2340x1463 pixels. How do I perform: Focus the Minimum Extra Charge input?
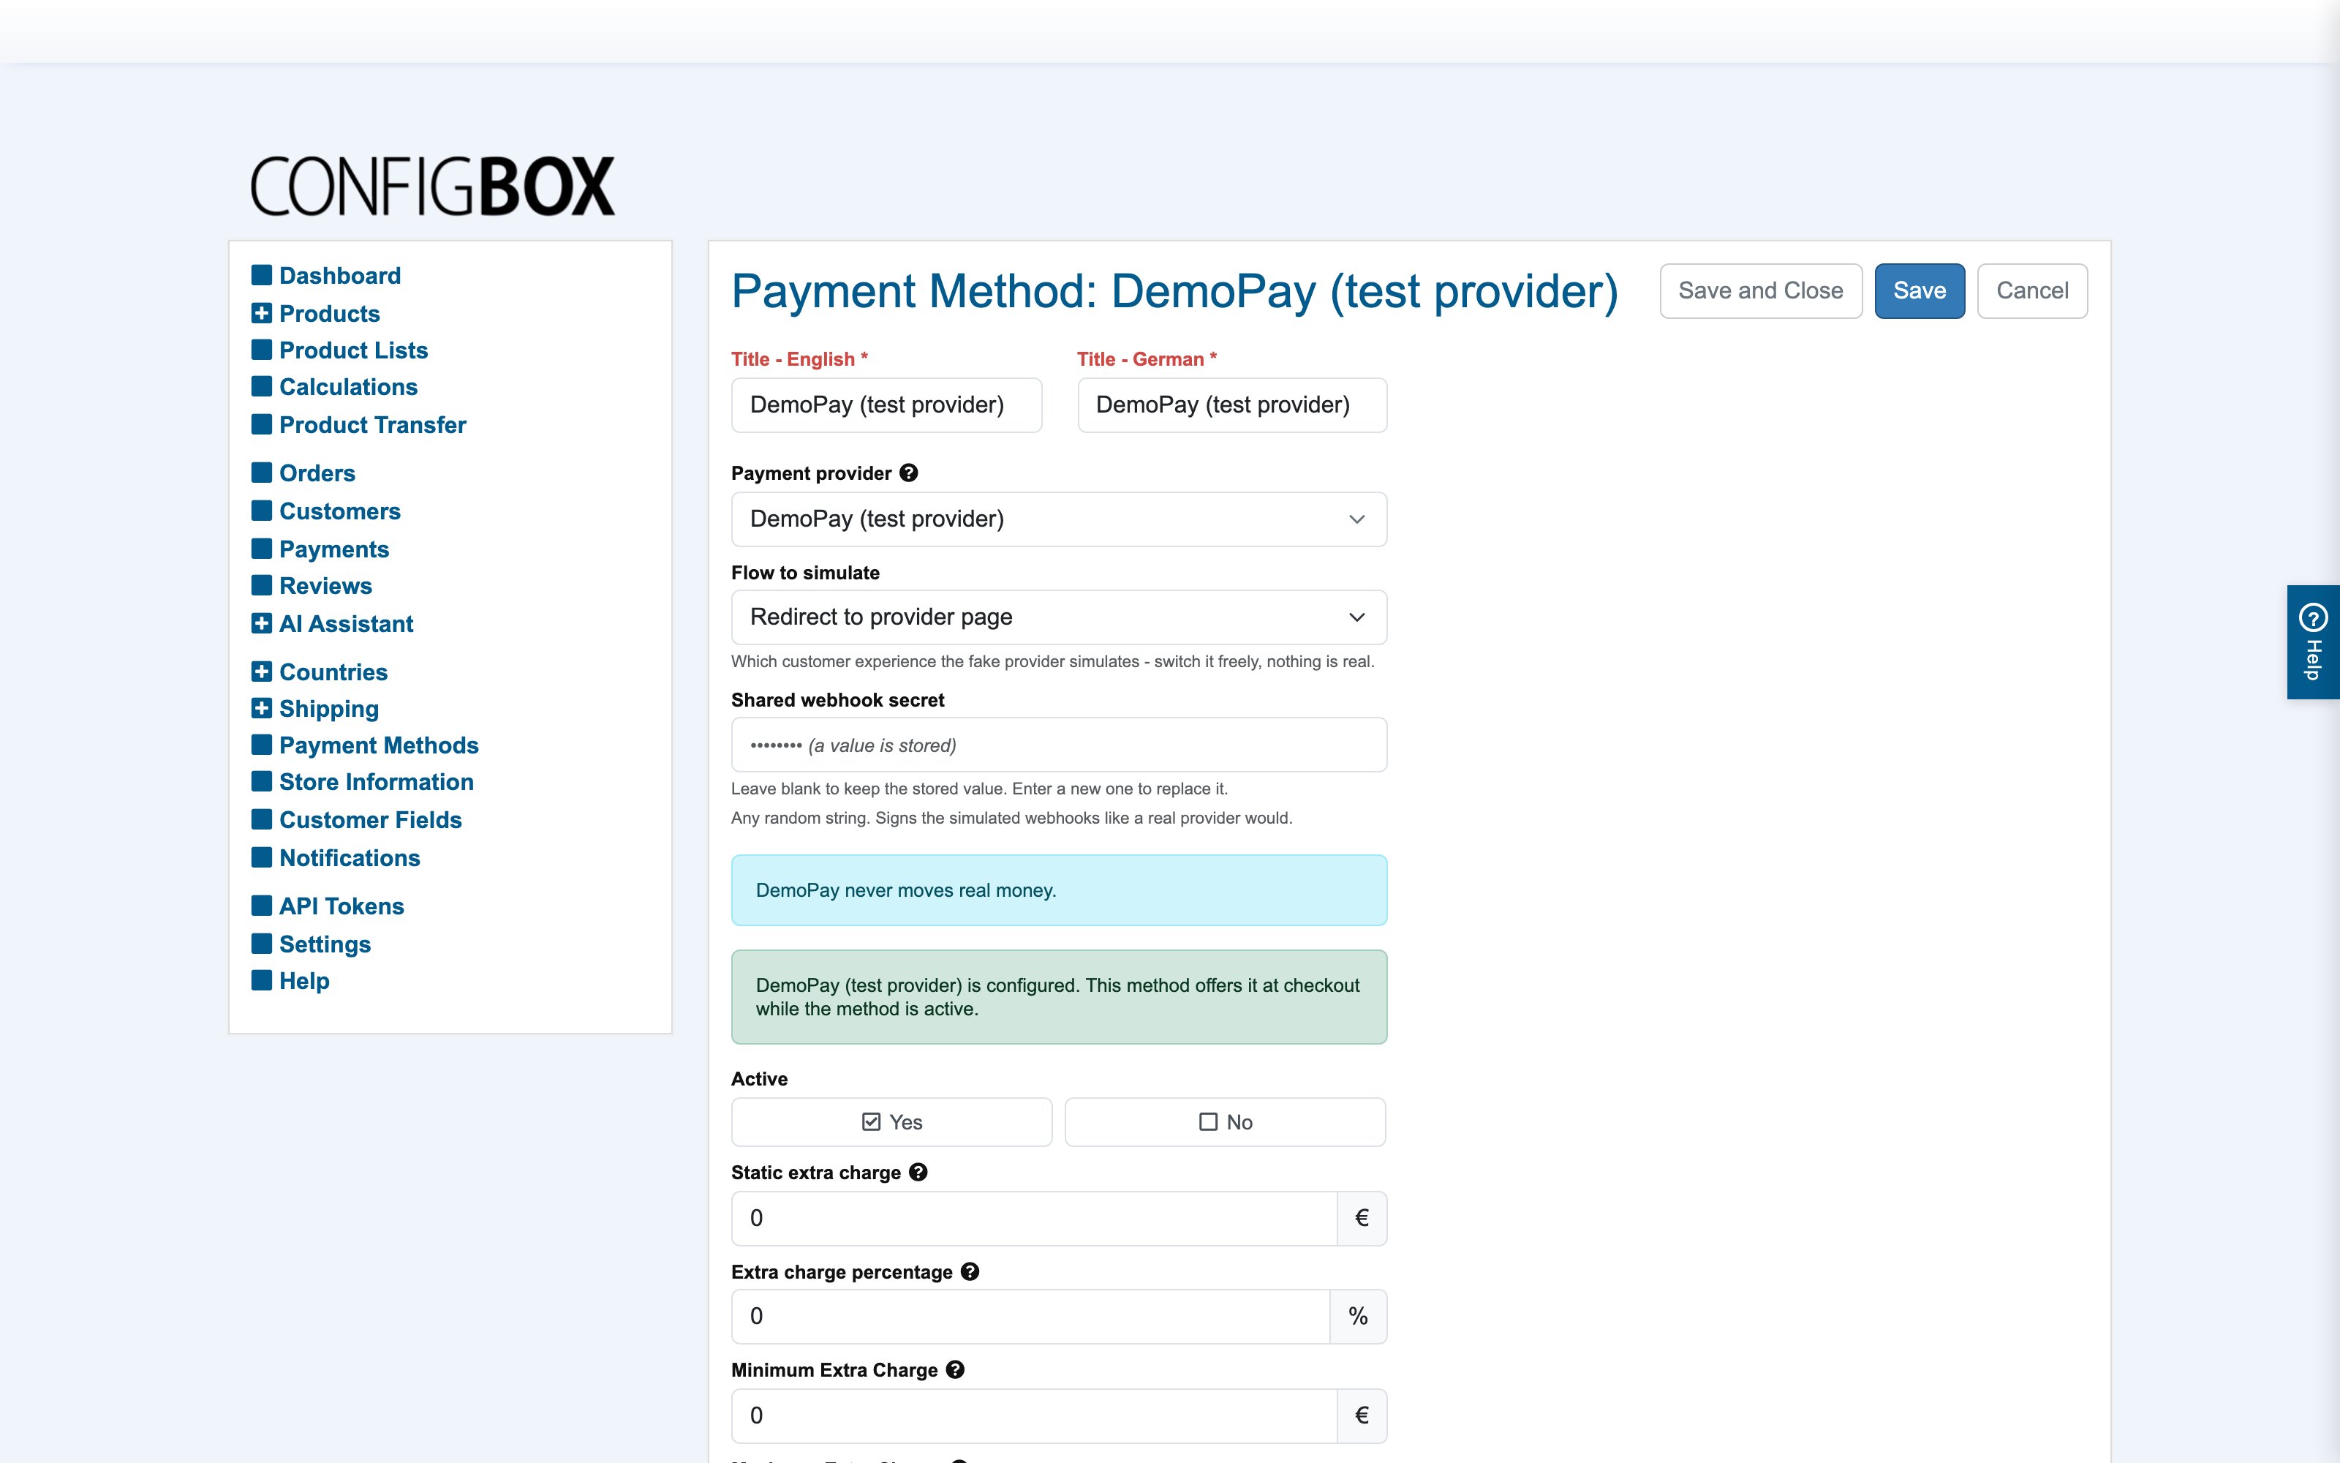[1035, 1415]
